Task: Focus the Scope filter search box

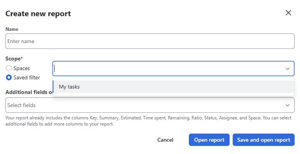Action: click(165, 69)
